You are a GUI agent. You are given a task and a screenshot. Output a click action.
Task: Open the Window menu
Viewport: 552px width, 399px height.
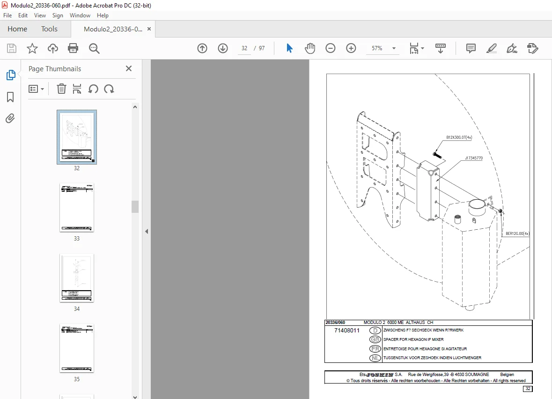[80, 15]
